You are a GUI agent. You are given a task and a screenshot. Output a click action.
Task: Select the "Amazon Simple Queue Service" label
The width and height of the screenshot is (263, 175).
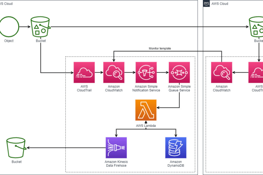point(179,88)
